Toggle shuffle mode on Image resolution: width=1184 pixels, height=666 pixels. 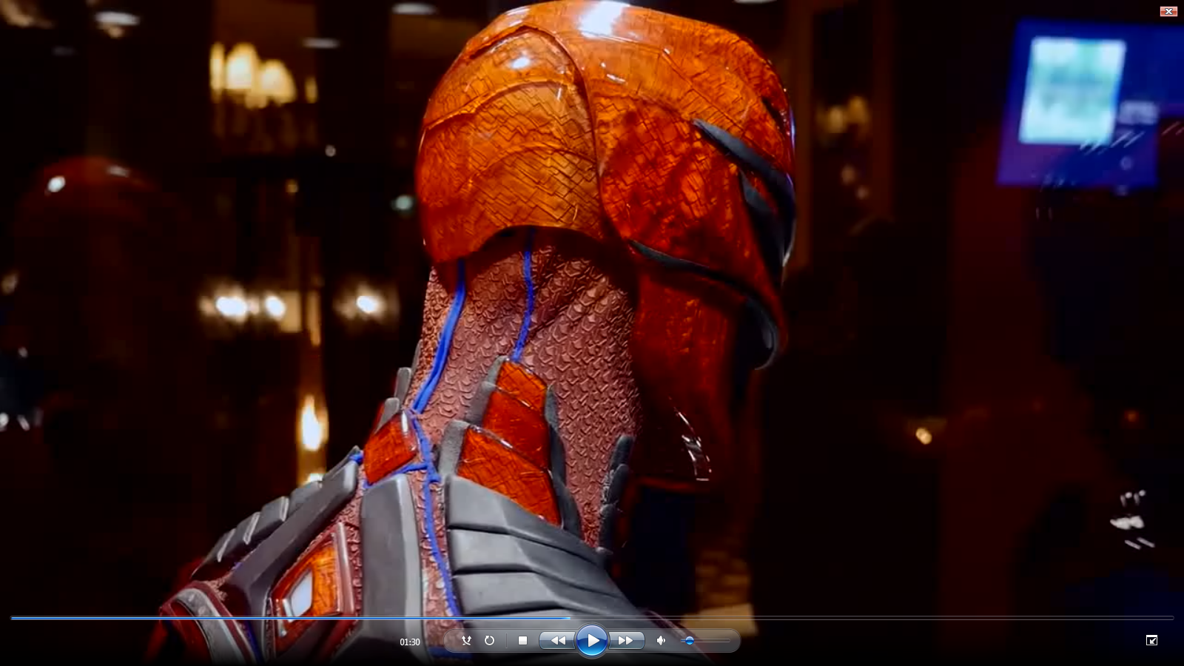coord(466,641)
